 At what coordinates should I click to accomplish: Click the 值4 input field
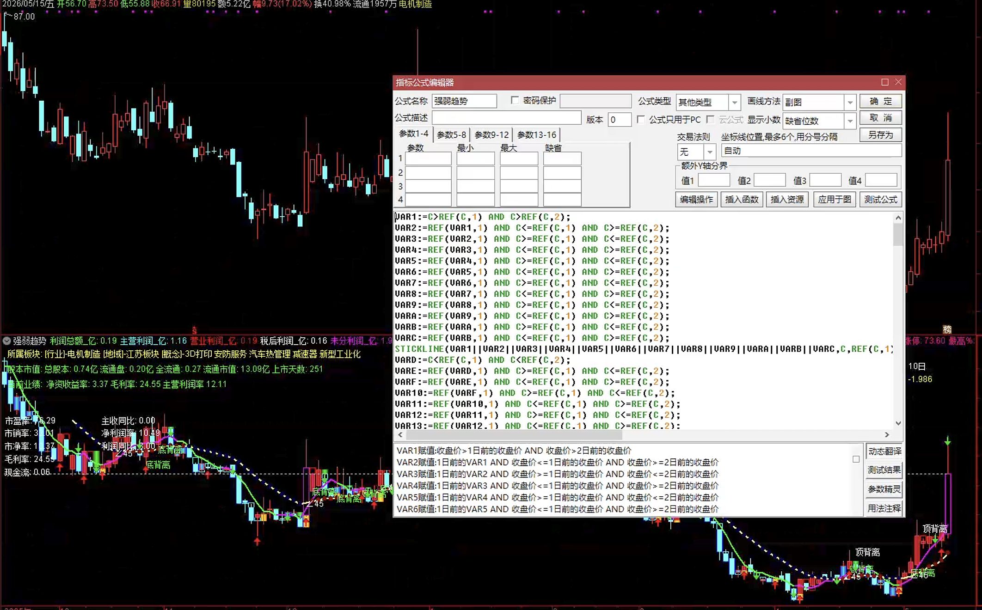tap(881, 180)
